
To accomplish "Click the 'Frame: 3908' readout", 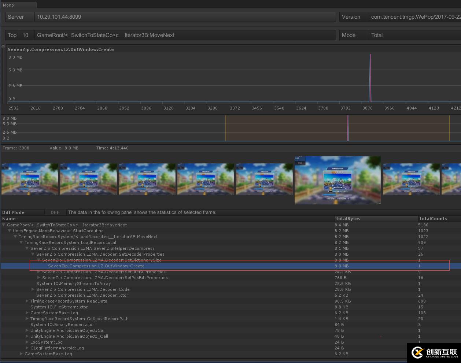I will tap(16, 148).
